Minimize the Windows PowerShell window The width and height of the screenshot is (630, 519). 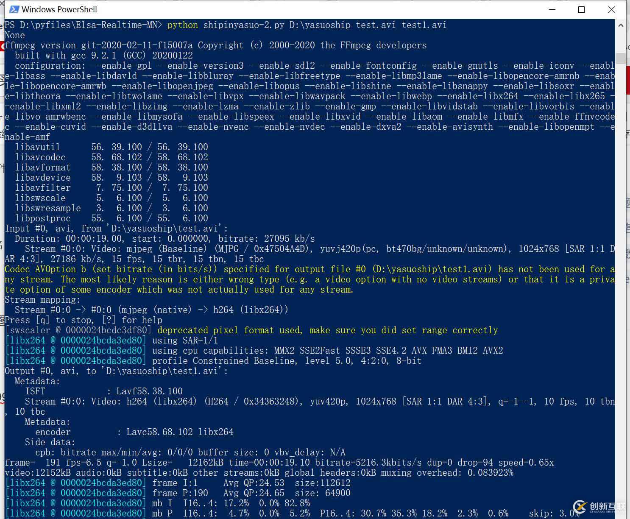tap(552, 9)
